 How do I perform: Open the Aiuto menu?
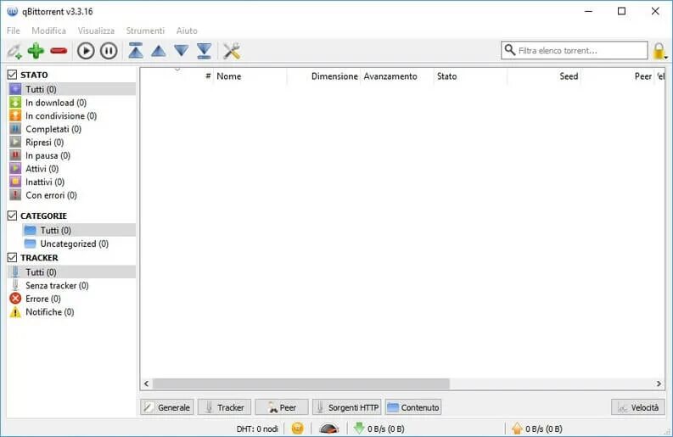coord(187,31)
